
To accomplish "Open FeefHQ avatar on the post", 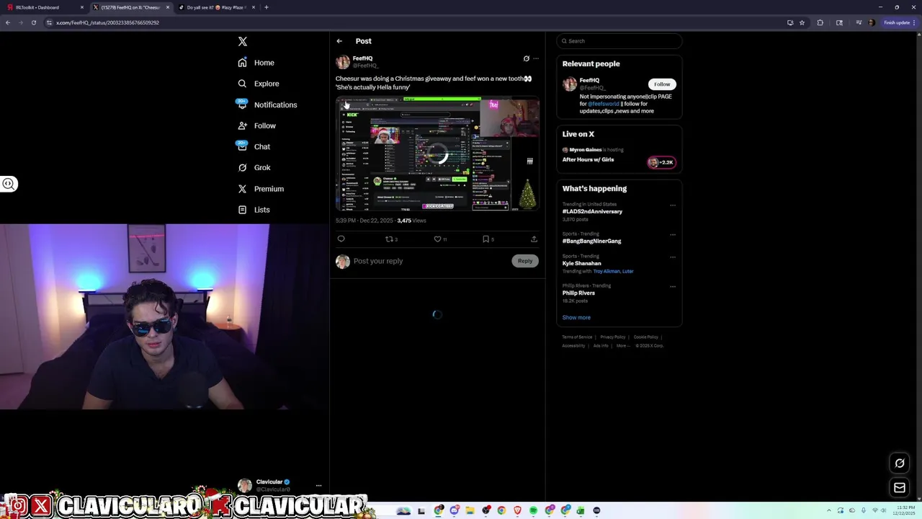I will (x=343, y=62).
